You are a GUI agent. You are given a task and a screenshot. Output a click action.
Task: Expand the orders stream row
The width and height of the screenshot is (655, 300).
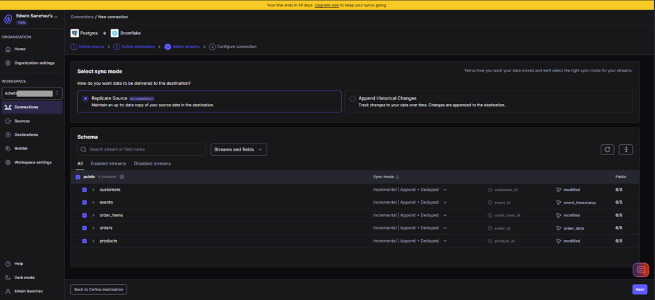[93, 229]
